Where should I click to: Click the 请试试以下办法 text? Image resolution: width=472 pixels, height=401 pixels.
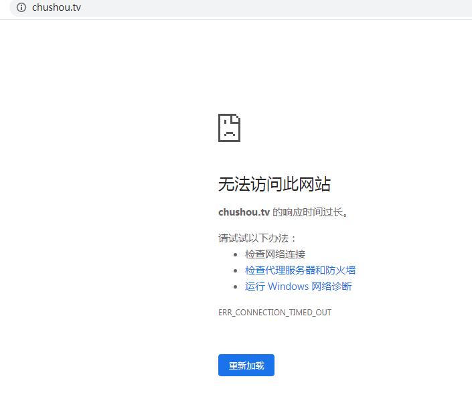[x=257, y=238]
